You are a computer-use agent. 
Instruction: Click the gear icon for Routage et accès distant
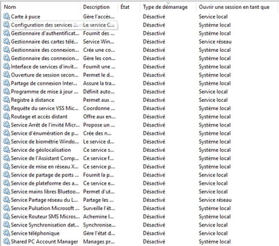click(x=6, y=116)
